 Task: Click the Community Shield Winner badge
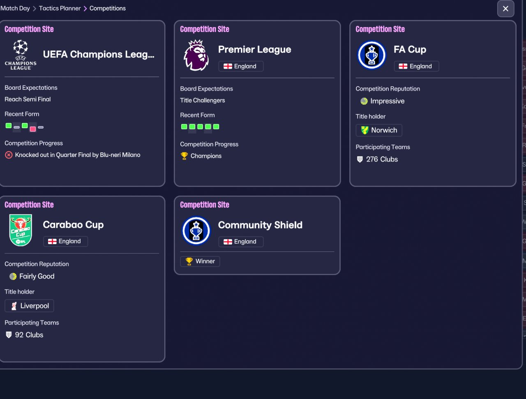[x=200, y=261]
